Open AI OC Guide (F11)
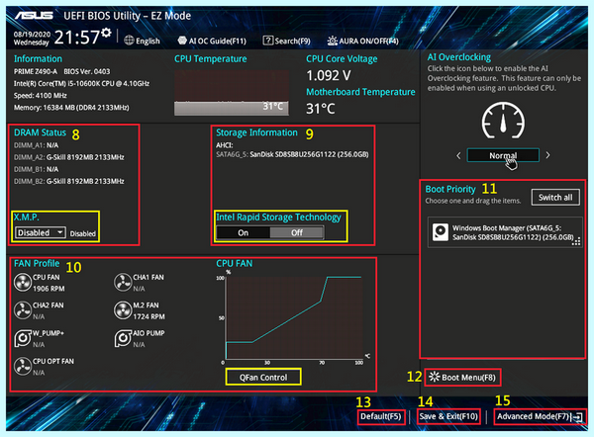 pyautogui.click(x=212, y=41)
